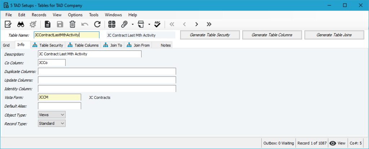This screenshot has width=369, height=149.
Task: Open the Options menu
Action: click(75, 15)
